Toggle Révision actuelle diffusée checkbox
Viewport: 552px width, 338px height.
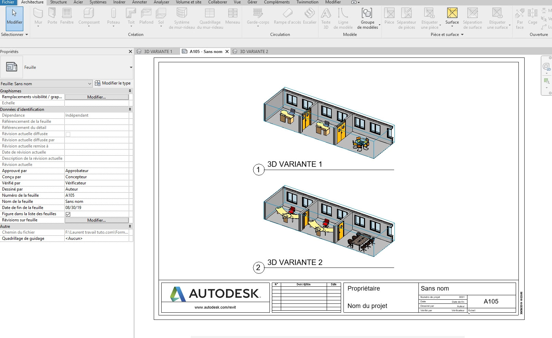click(x=68, y=134)
